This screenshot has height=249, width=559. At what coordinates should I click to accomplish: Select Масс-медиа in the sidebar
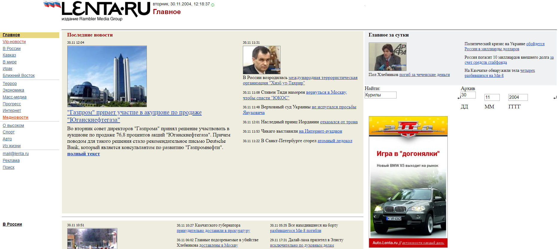pyautogui.click(x=15, y=97)
